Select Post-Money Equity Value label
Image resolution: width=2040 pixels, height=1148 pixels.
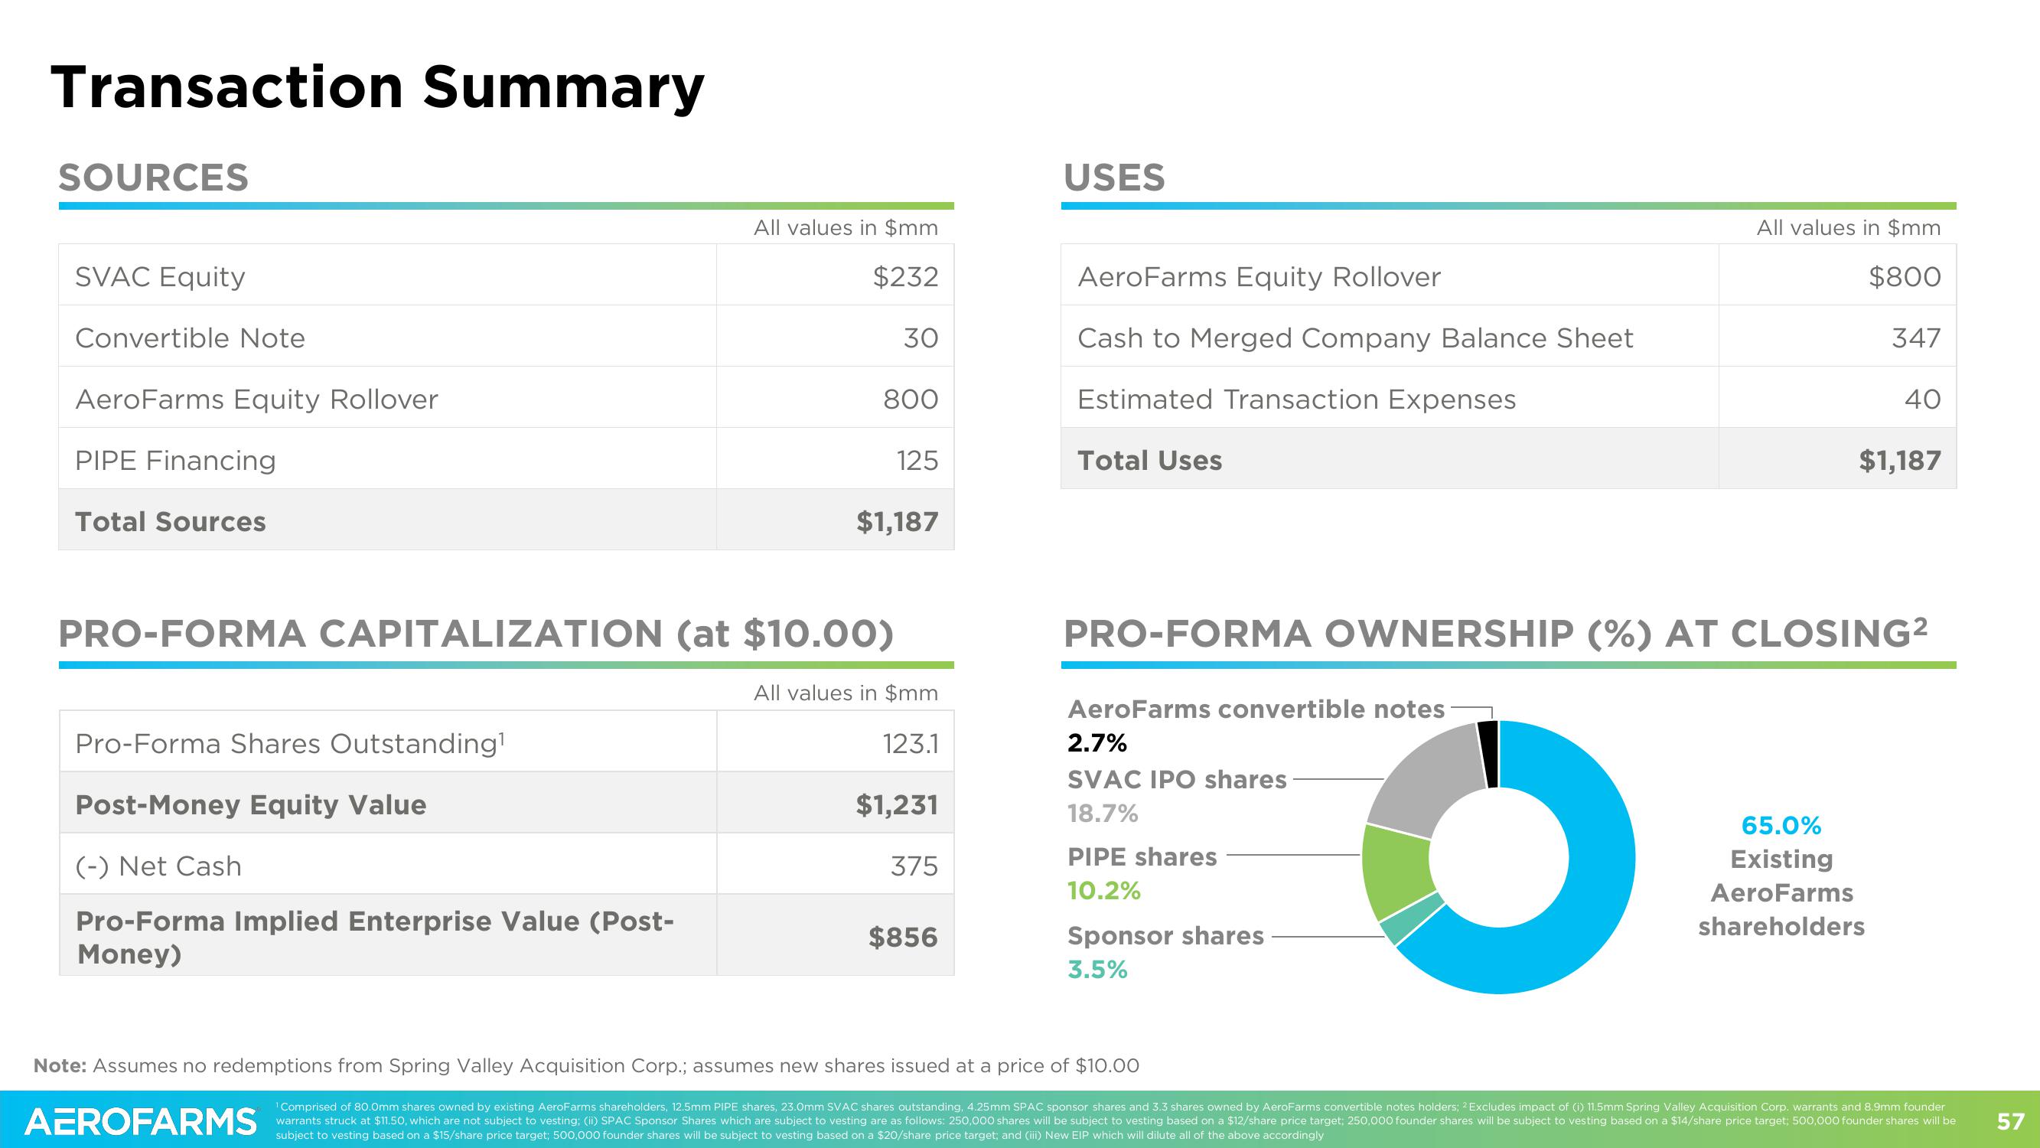pos(250,805)
